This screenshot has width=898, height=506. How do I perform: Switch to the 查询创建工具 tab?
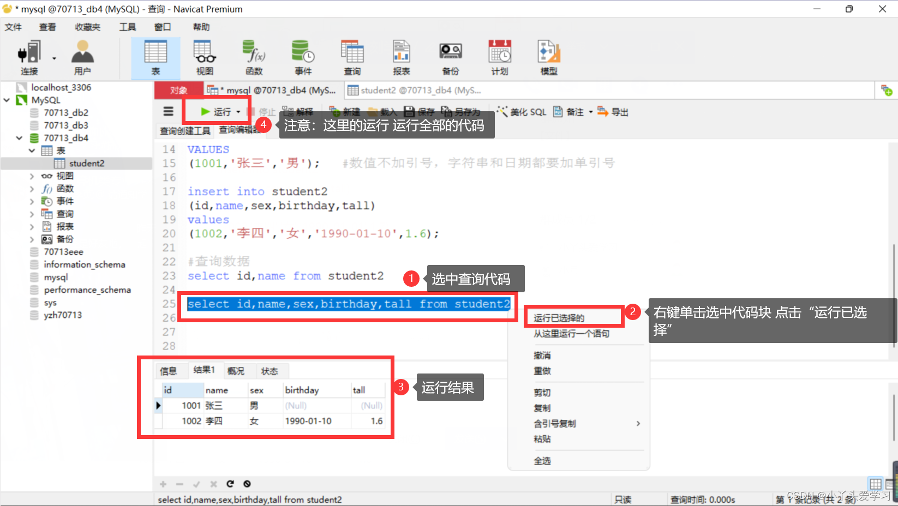pyautogui.click(x=185, y=131)
